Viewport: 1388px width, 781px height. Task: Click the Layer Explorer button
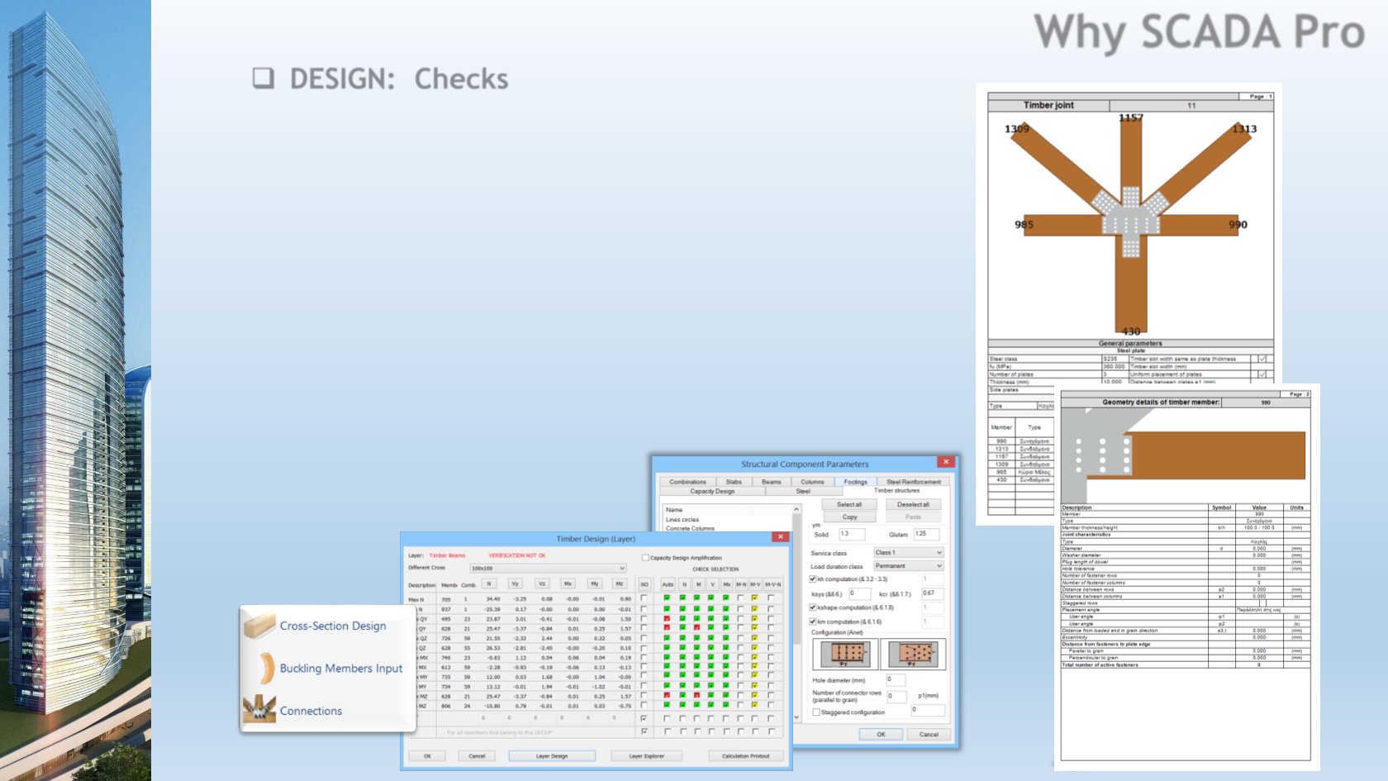pos(646,755)
